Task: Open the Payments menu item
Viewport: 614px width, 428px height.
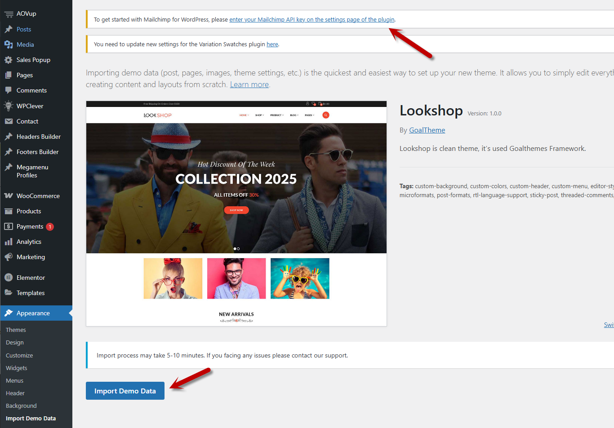Action: (30, 226)
